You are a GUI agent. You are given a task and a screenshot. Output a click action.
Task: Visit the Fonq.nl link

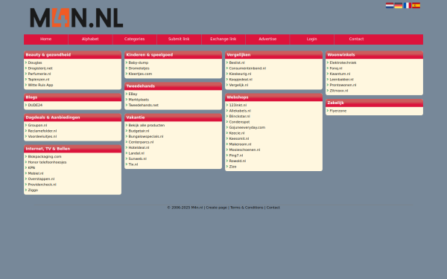point(336,68)
